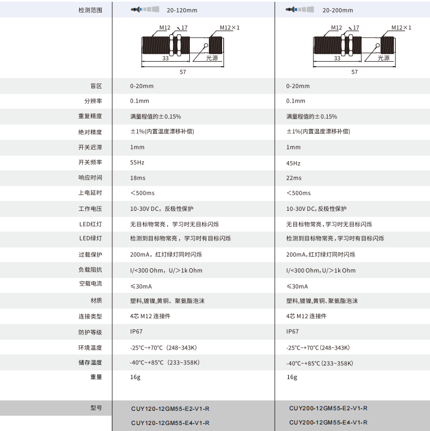Screen dimensions: 430x431
Task: Select model CUY120-12GM55-E4-V1-R
Action: coord(170,423)
